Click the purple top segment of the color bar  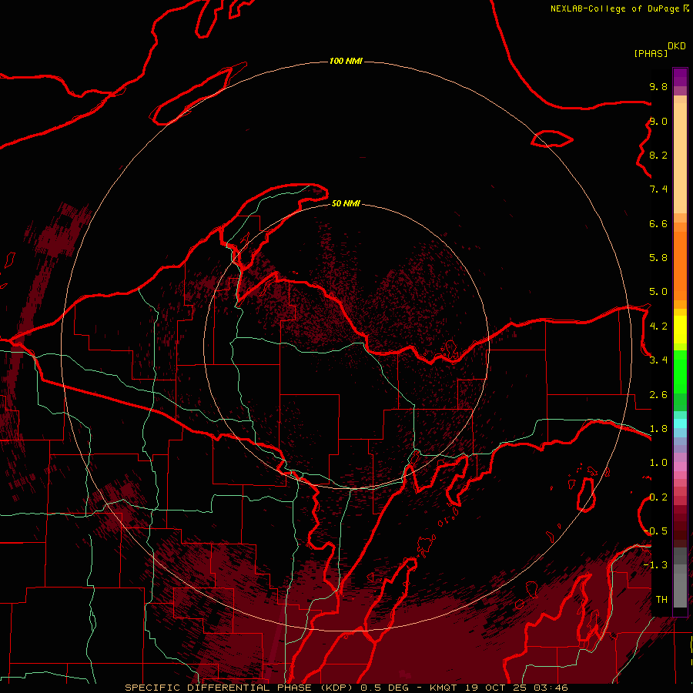click(680, 77)
